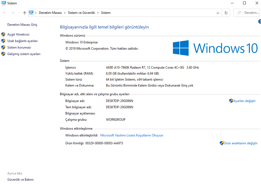
Task: Click shield icon beside Gelişmiş sistem ayarları
Action: (x=3, y=54)
